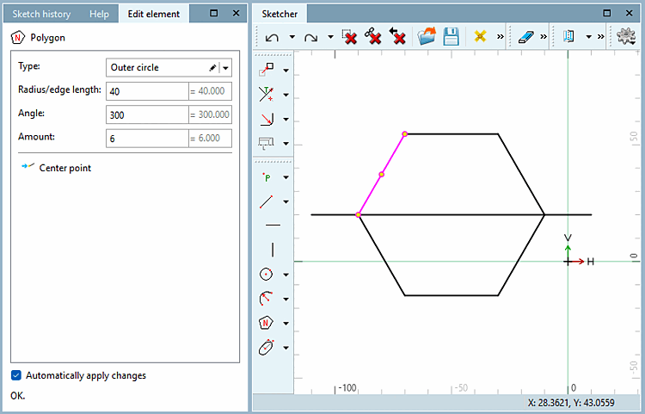Select the horizontal line tool
The height and width of the screenshot is (414, 645).
click(x=273, y=226)
